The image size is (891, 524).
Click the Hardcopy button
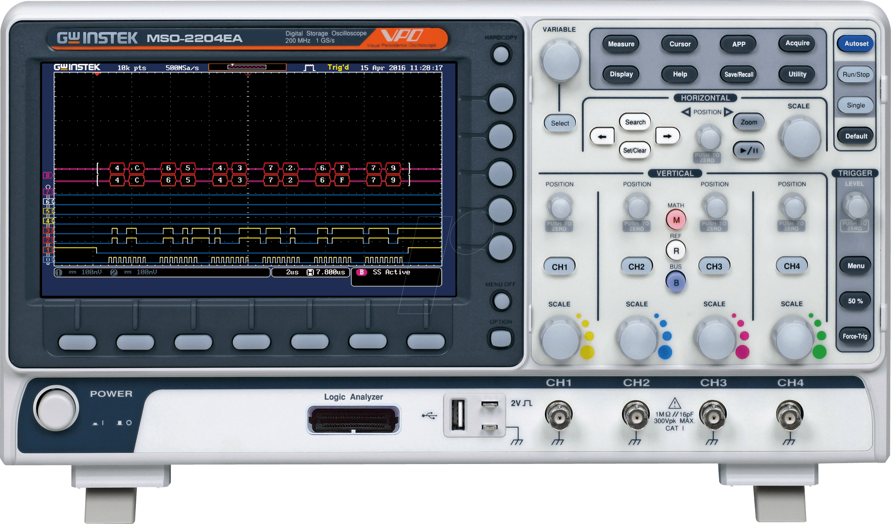(501, 55)
